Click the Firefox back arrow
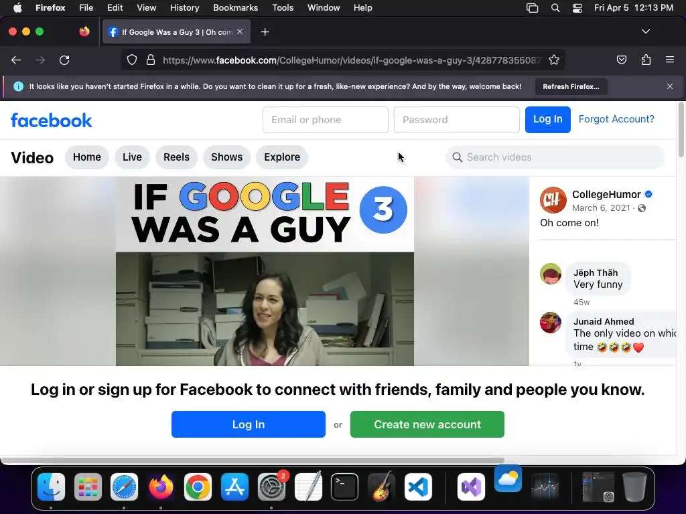 [16, 60]
